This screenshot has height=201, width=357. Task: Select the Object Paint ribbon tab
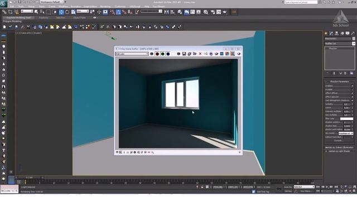tap(79, 17)
